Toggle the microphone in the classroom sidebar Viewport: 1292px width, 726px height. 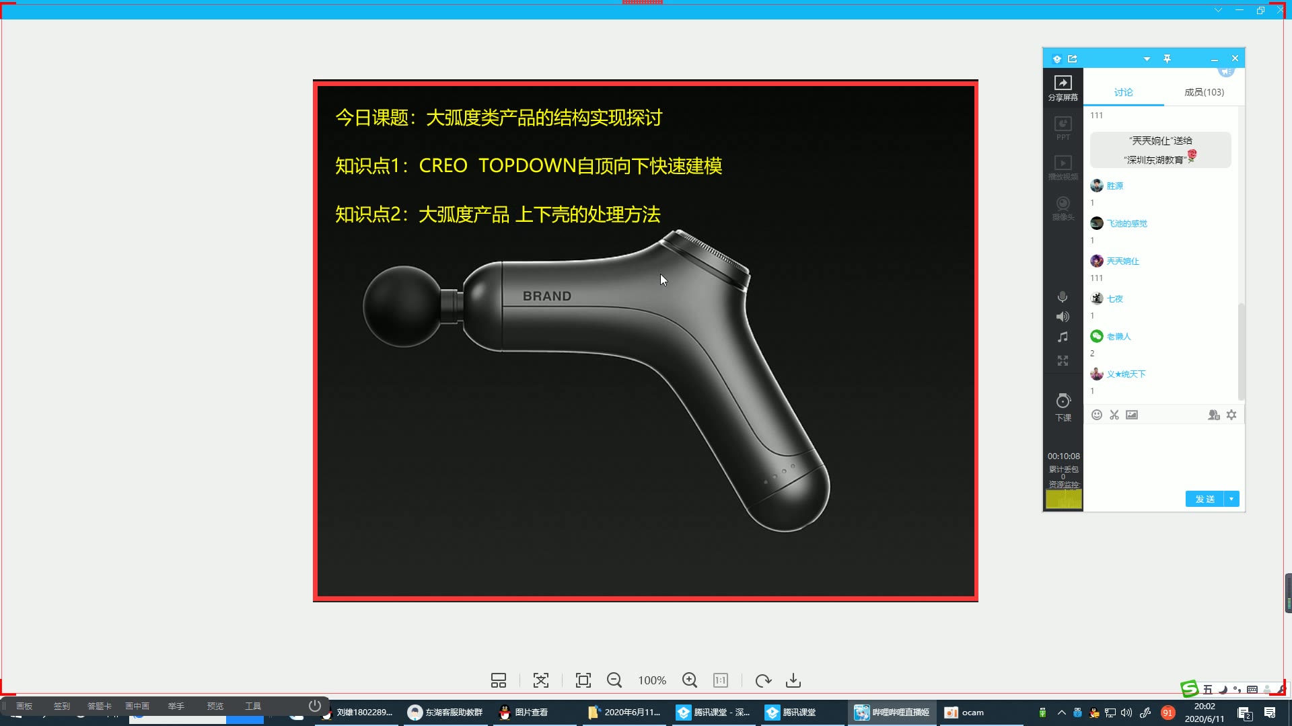[x=1063, y=297]
